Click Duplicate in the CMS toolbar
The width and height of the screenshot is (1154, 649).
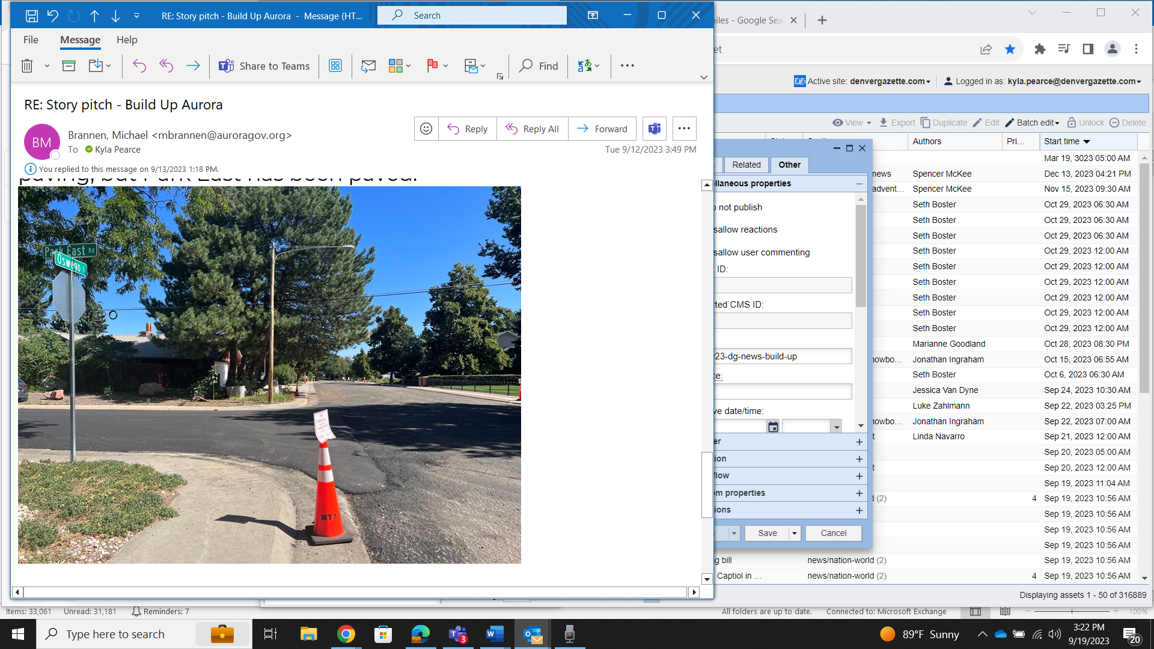click(x=944, y=123)
